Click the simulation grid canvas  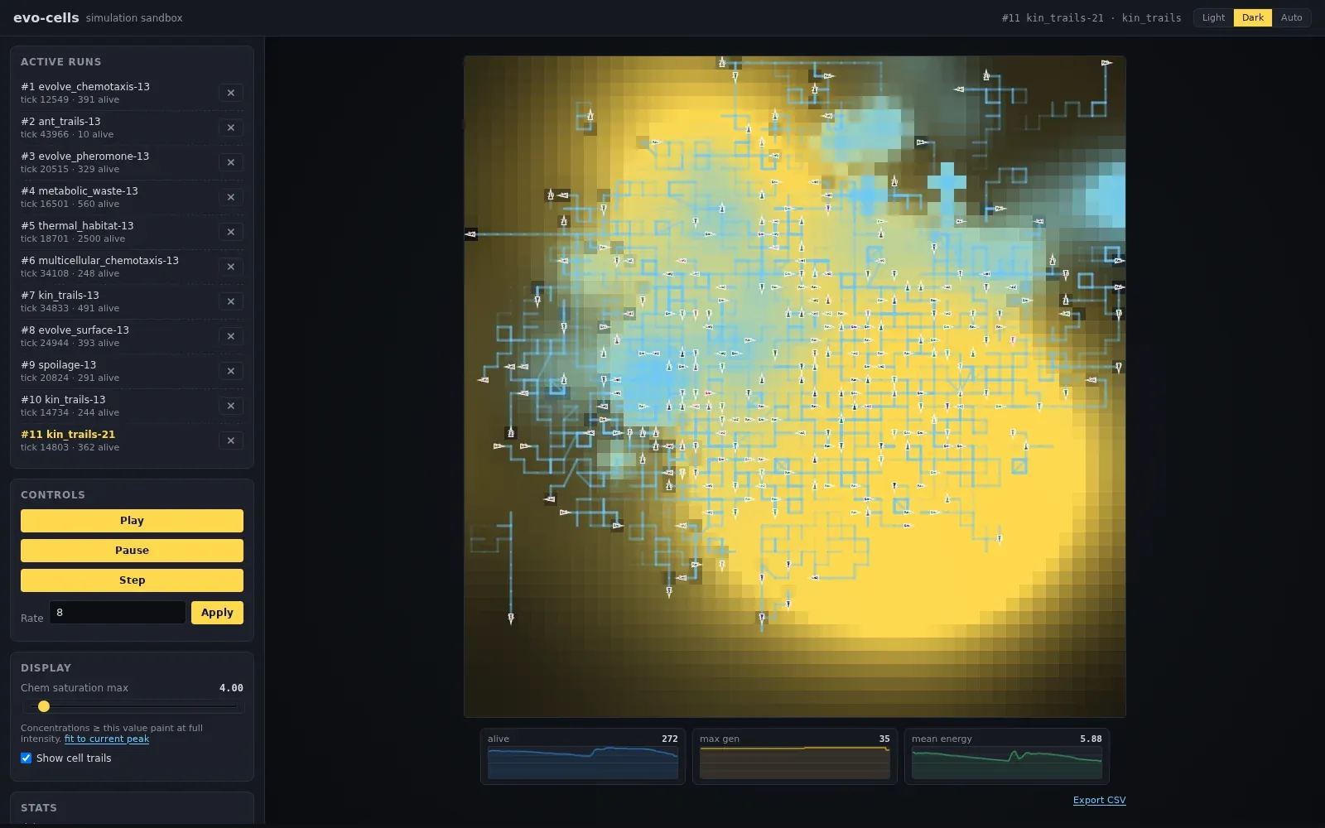click(x=795, y=387)
